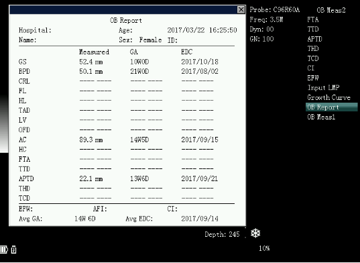Click the BPD EDC 2017/08/02
Viewport: 360px width, 263px height.
click(x=200, y=71)
